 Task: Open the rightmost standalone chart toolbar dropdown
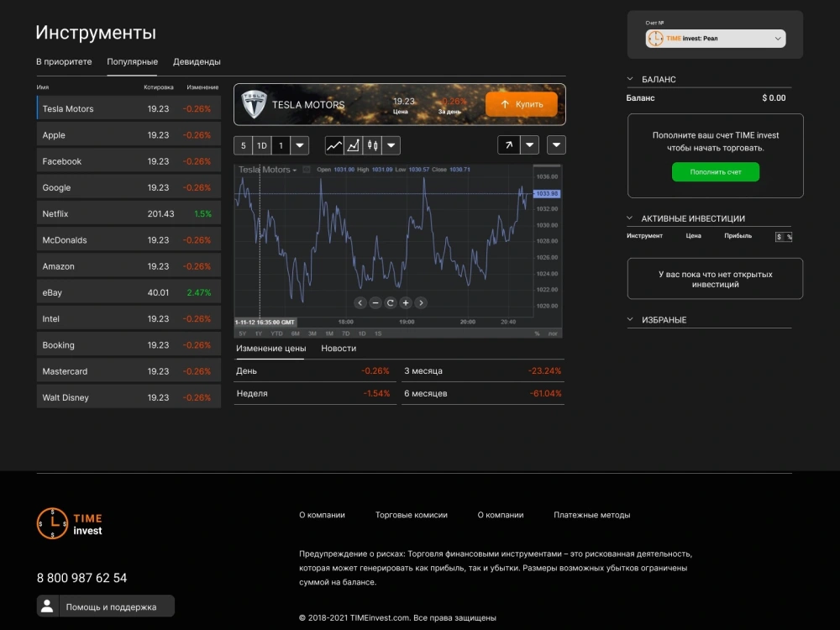tap(556, 144)
